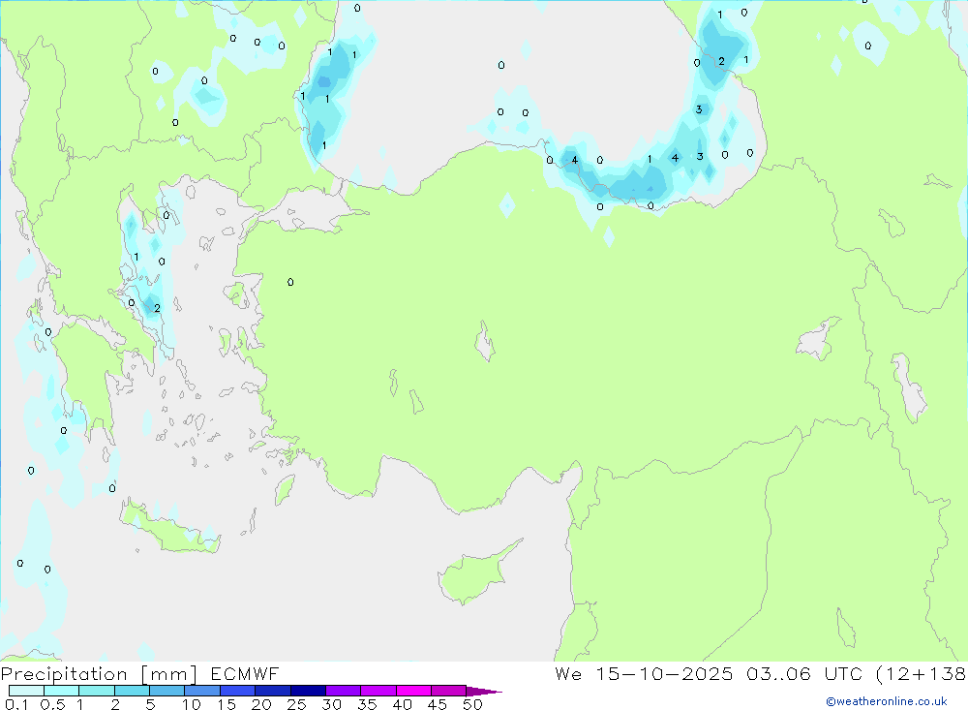Click the legend value '40'
Viewport: 968px width, 710px height.
(x=403, y=704)
